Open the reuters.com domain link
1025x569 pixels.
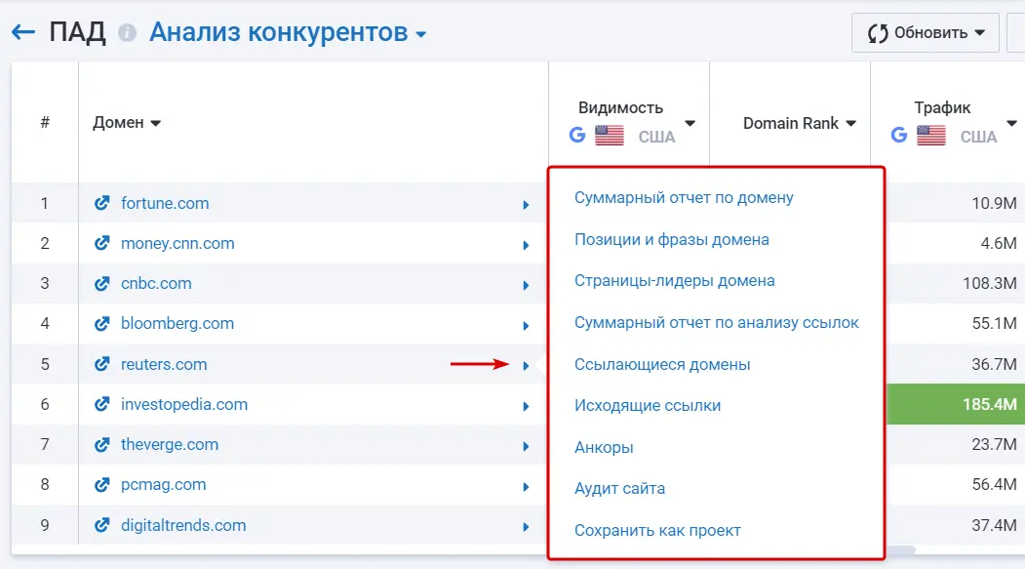click(x=164, y=364)
